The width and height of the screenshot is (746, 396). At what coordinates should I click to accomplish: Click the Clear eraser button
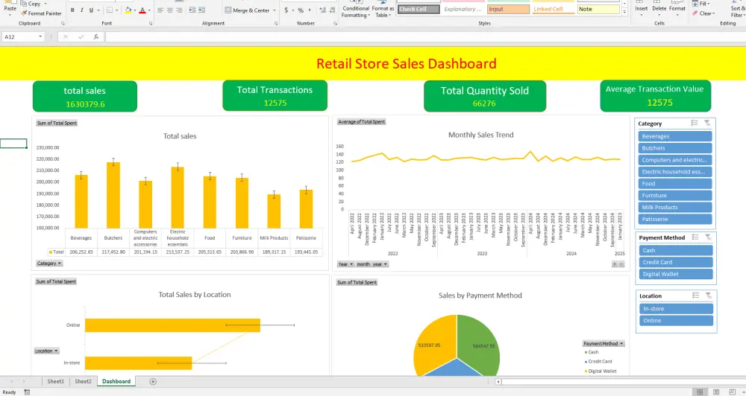(x=702, y=13)
